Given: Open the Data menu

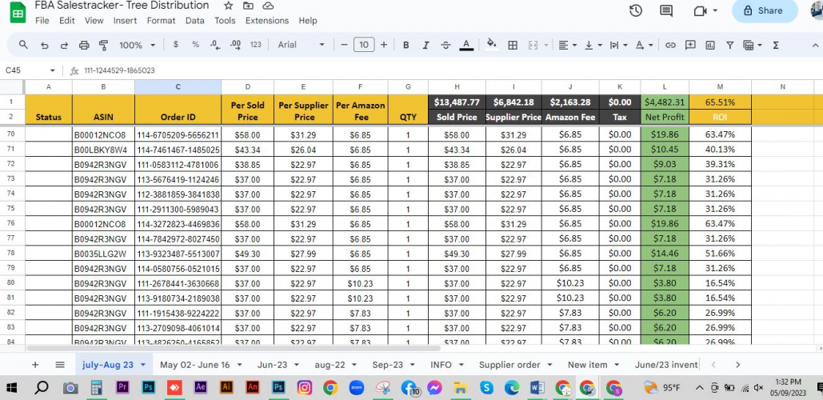Looking at the screenshot, I should [x=194, y=21].
